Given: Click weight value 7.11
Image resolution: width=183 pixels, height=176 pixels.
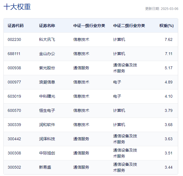Looking at the screenshot, I should coord(169,54).
